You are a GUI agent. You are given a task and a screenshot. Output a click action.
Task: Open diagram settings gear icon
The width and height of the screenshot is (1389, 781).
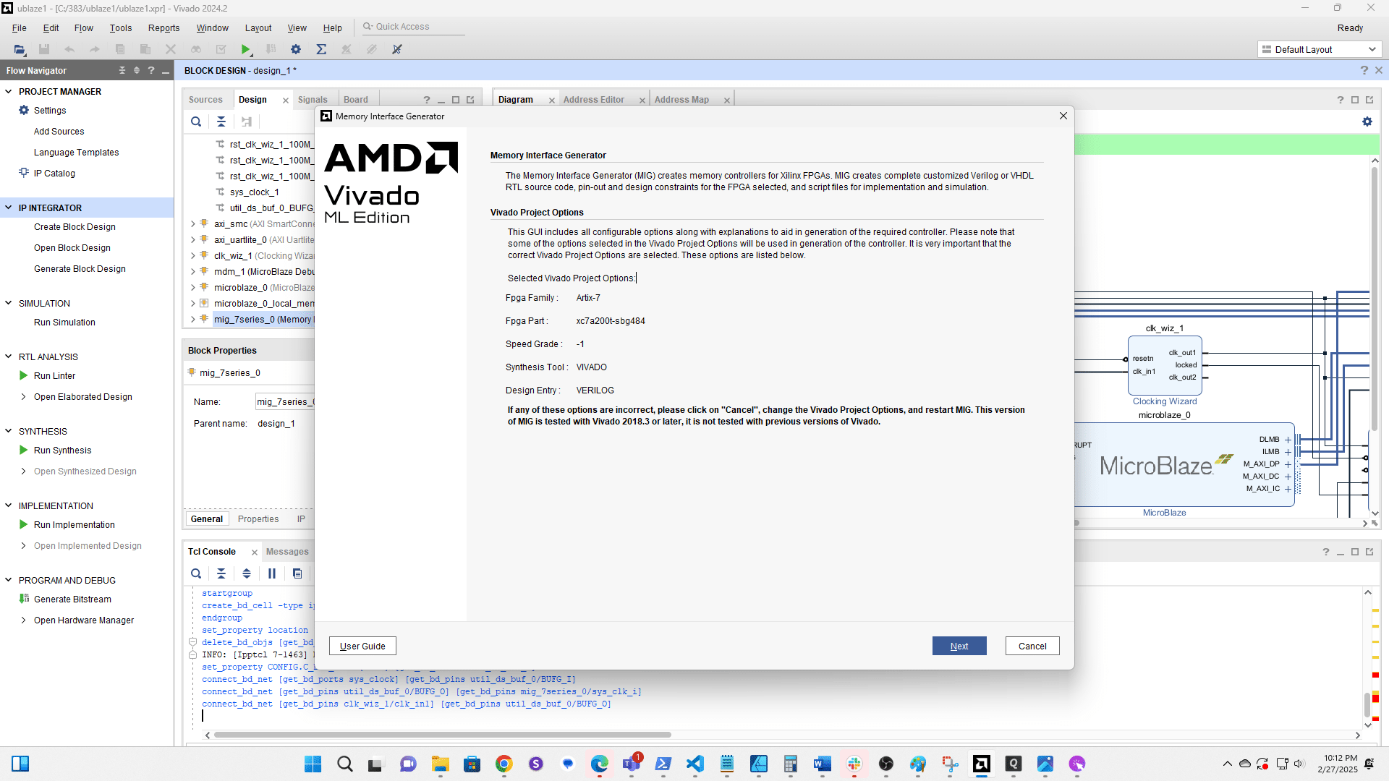pos(1367,121)
